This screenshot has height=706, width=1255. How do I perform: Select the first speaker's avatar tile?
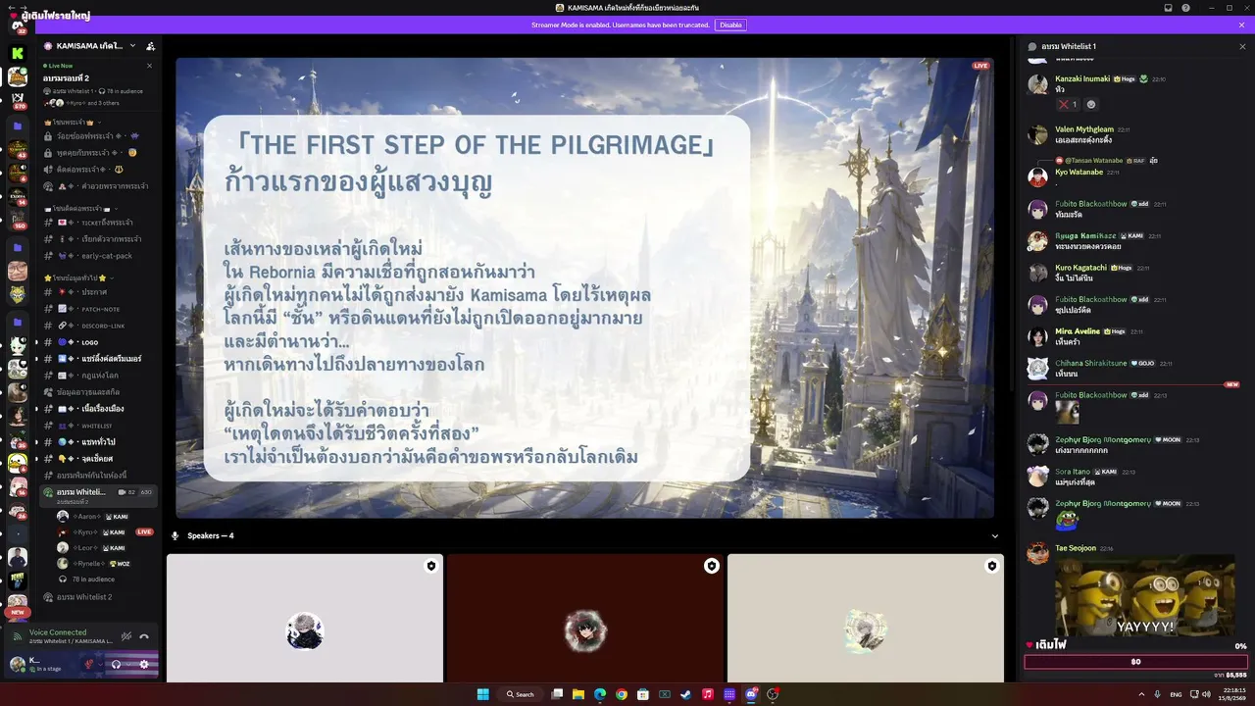(305, 630)
